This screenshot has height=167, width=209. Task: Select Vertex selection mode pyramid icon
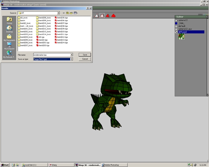pyautogui.click(x=97, y=16)
